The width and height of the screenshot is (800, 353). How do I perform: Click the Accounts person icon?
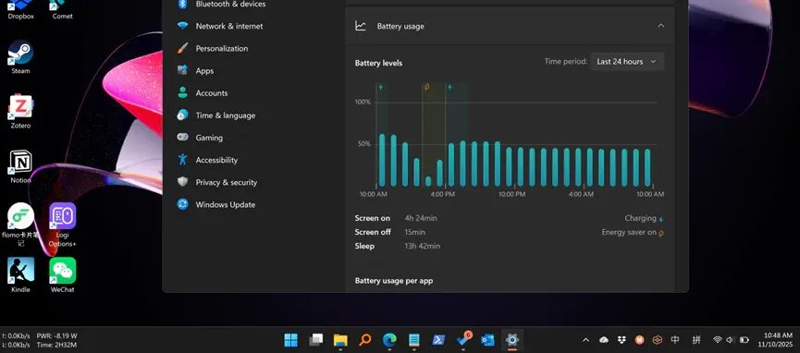(182, 92)
